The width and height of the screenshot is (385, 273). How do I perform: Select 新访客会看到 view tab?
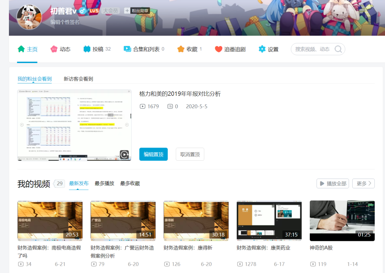[x=78, y=79]
